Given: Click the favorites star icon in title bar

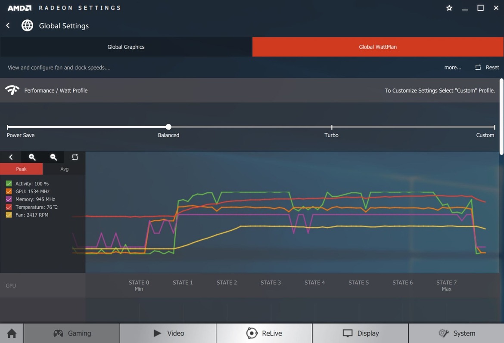Looking at the screenshot, I should (449, 8).
